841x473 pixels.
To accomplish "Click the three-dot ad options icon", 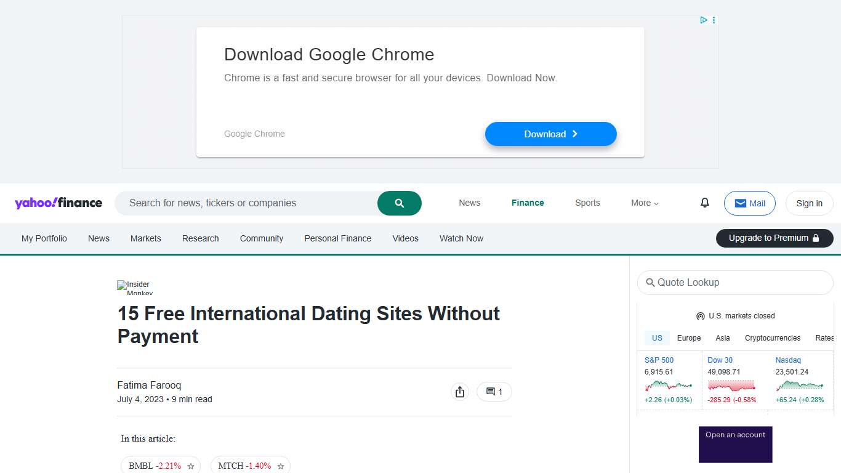I will pos(713,19).
